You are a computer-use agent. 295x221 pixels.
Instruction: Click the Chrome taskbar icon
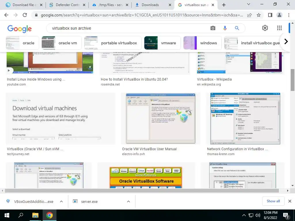point(50,215)
